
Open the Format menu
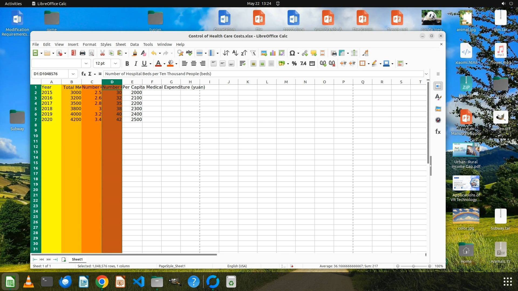coord(89,44)
